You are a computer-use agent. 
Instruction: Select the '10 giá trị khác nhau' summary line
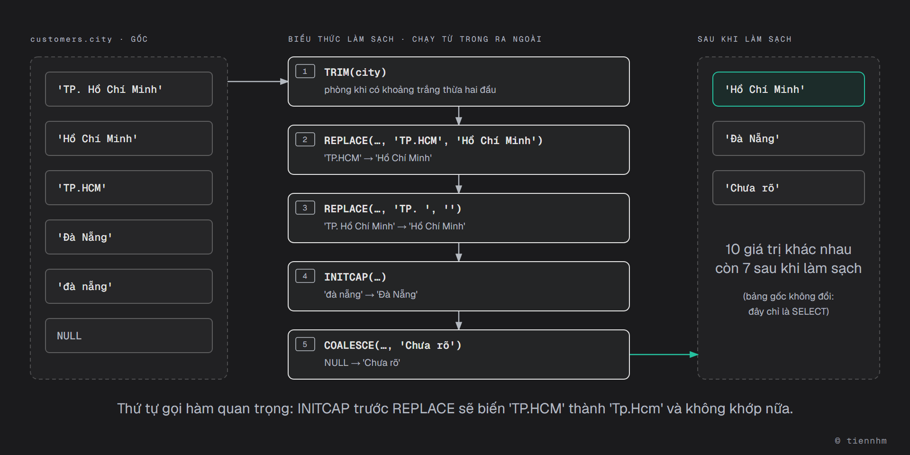788,249
